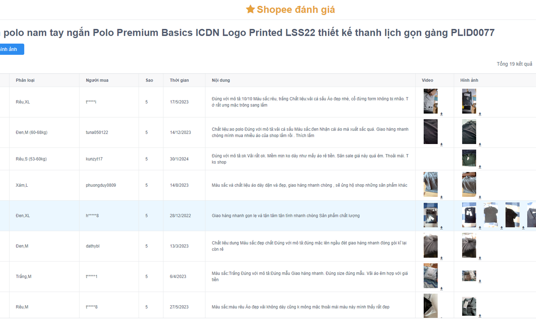
Task: Select buyer name dathybl
Action: tap(93, 246)
